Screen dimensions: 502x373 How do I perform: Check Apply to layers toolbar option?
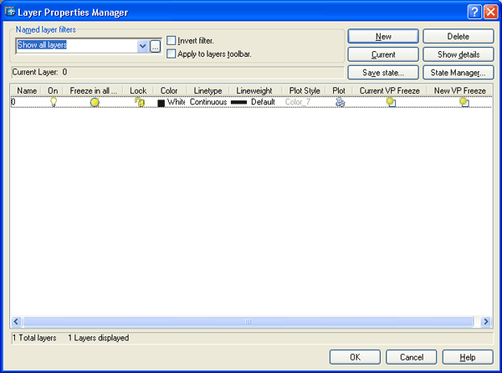coord(172,54)
